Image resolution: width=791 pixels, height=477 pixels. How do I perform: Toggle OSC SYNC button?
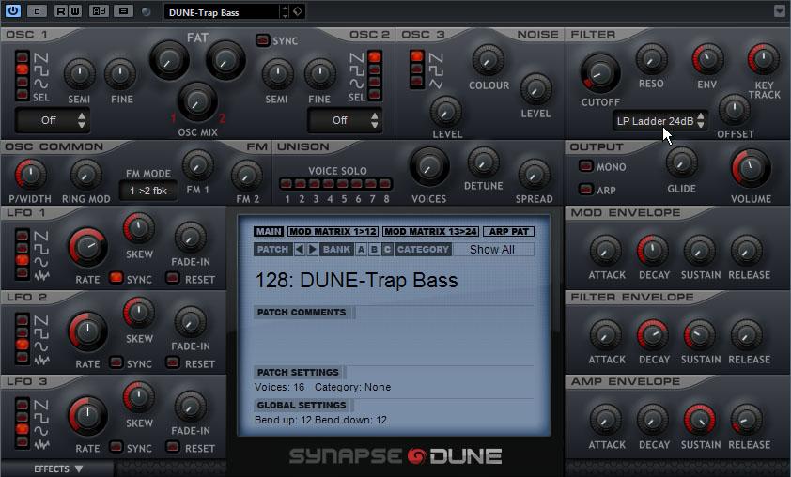click(263, 39)
